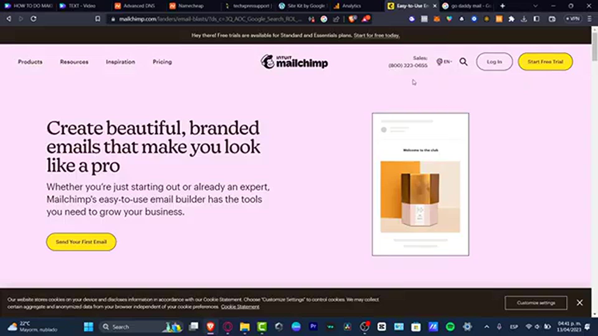Open the Brave Wallet icon
598x336 pixels.
pos(552,19)
